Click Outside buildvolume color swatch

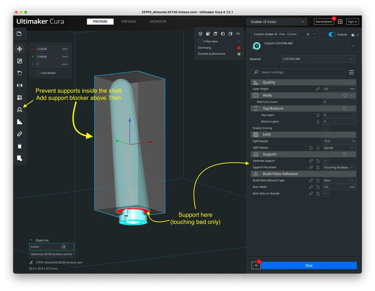point(239,54)
